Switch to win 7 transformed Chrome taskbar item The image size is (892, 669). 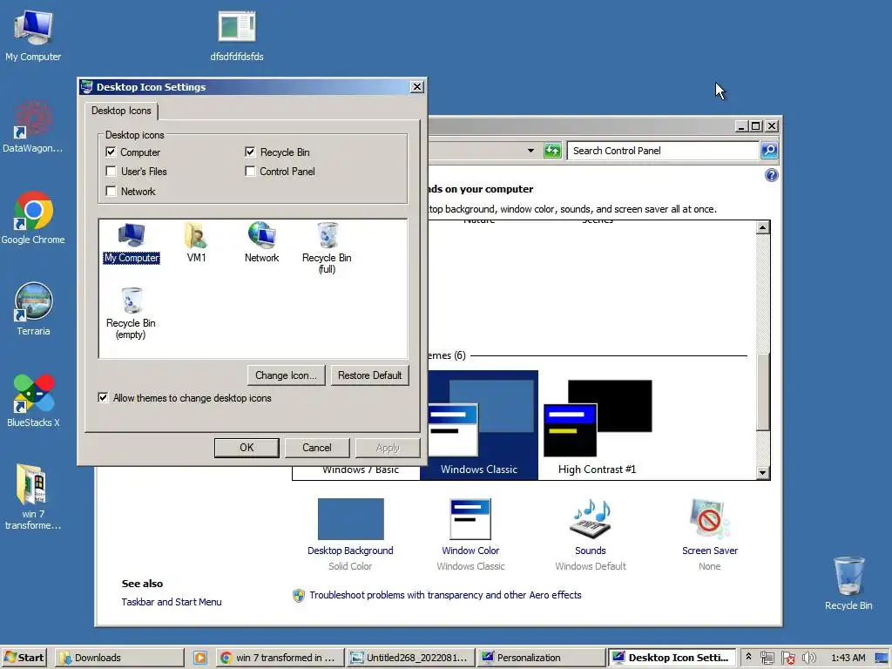coord(280,658)
